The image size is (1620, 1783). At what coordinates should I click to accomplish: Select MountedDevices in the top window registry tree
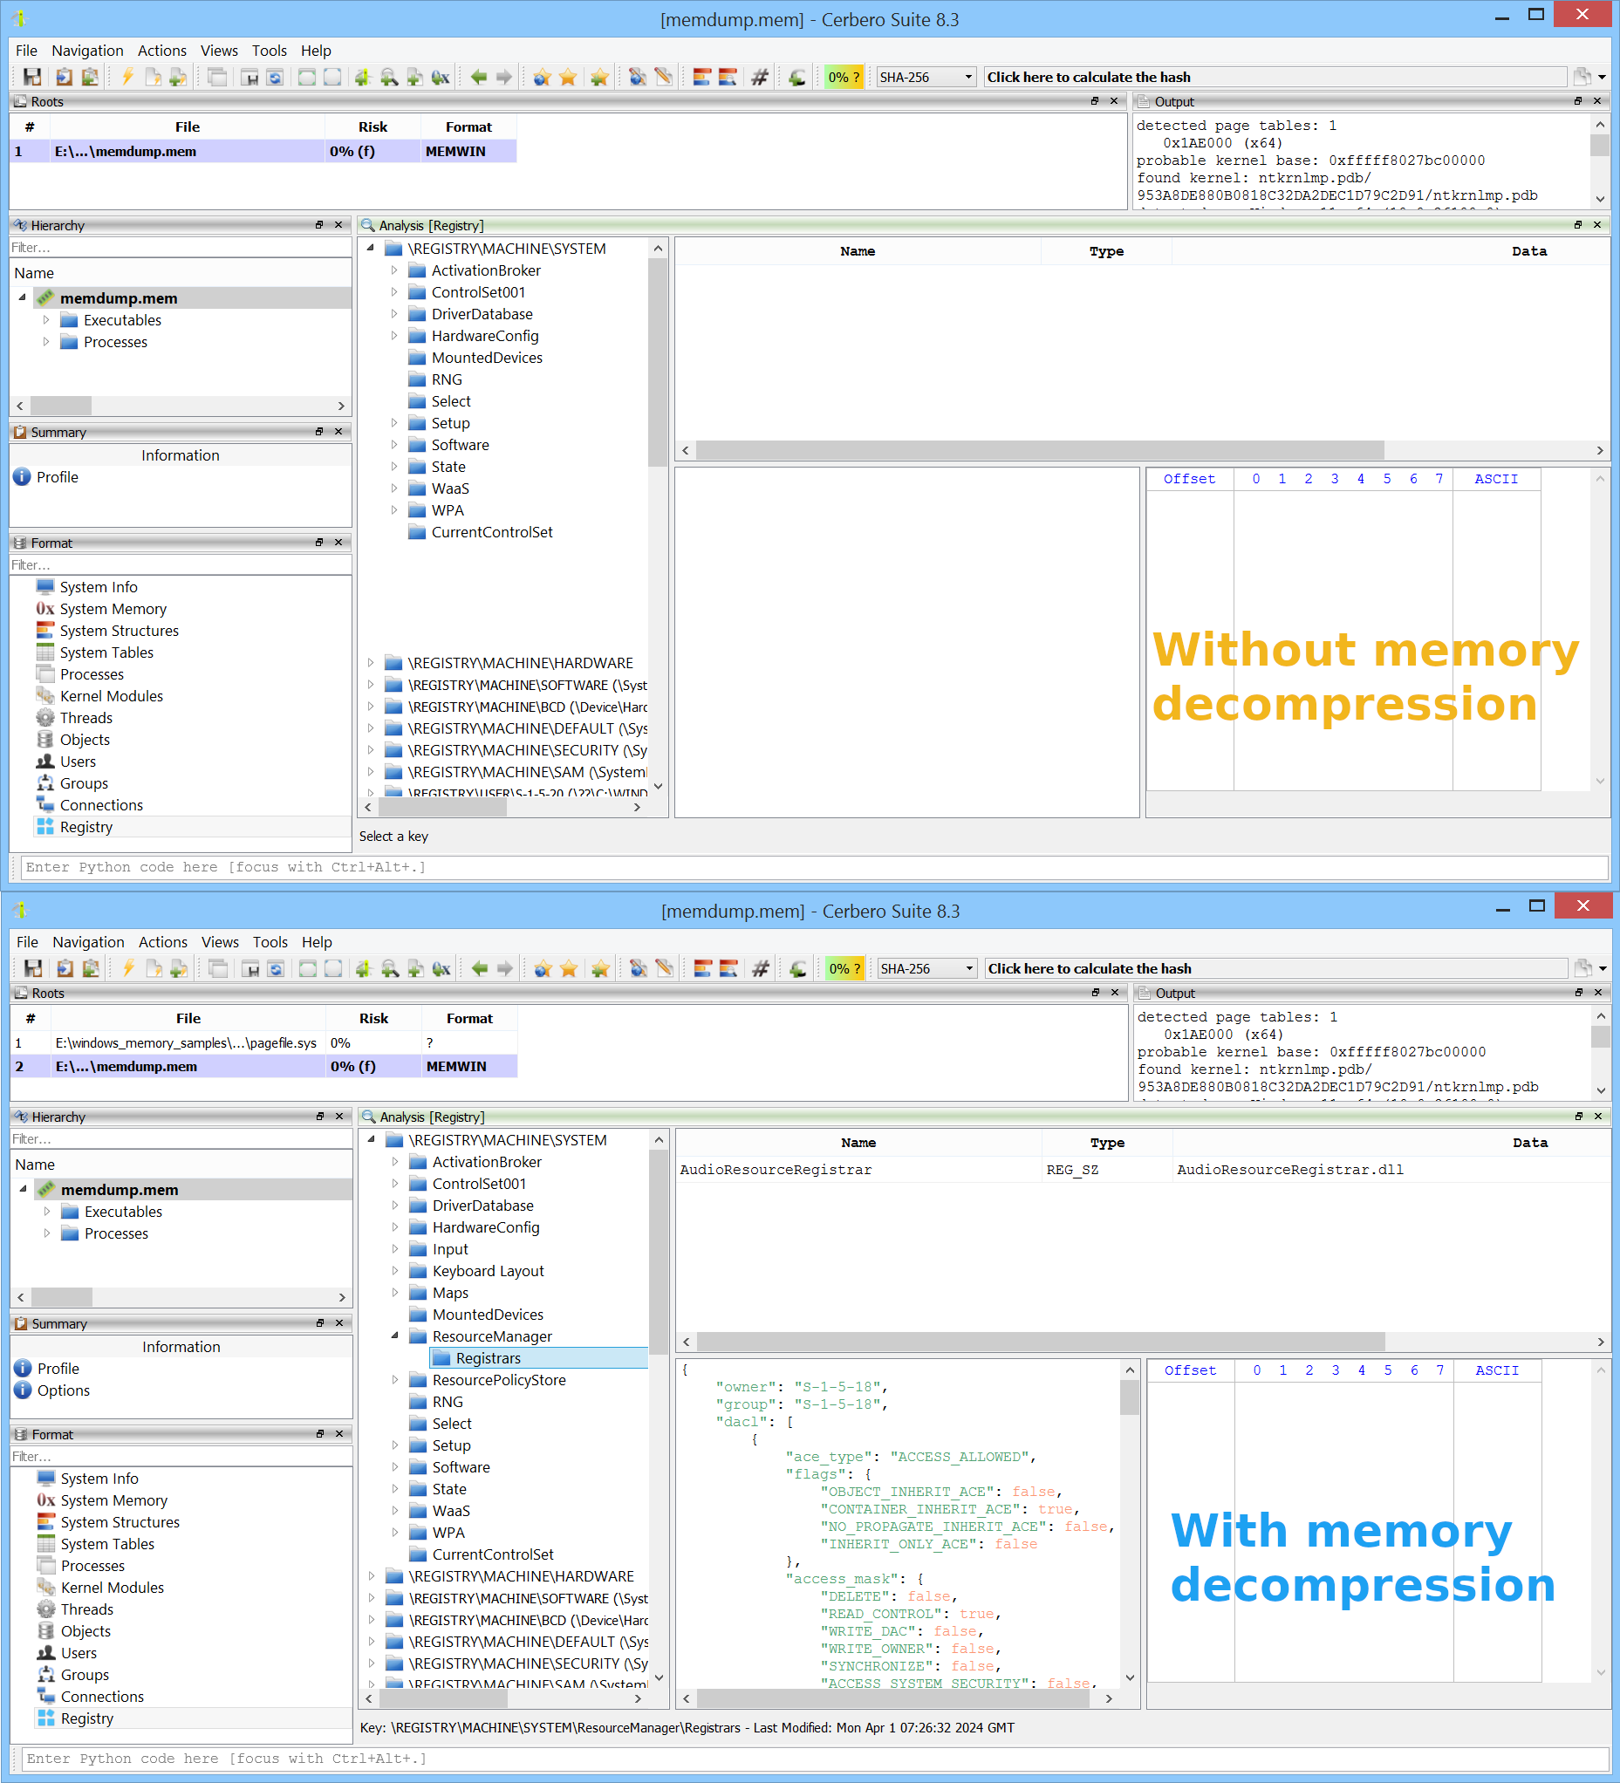point(487,359)
